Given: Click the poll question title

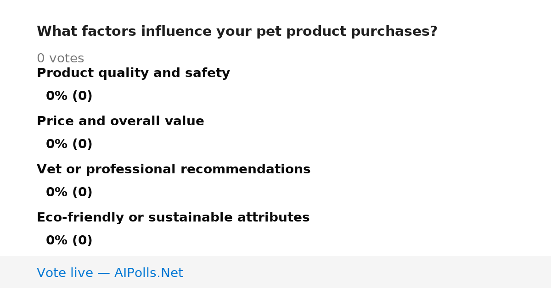Looking at the screenshot, I should click(237, 32).
